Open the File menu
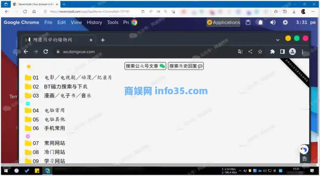Viewport: 320px width, 176px height. [48, 23]
